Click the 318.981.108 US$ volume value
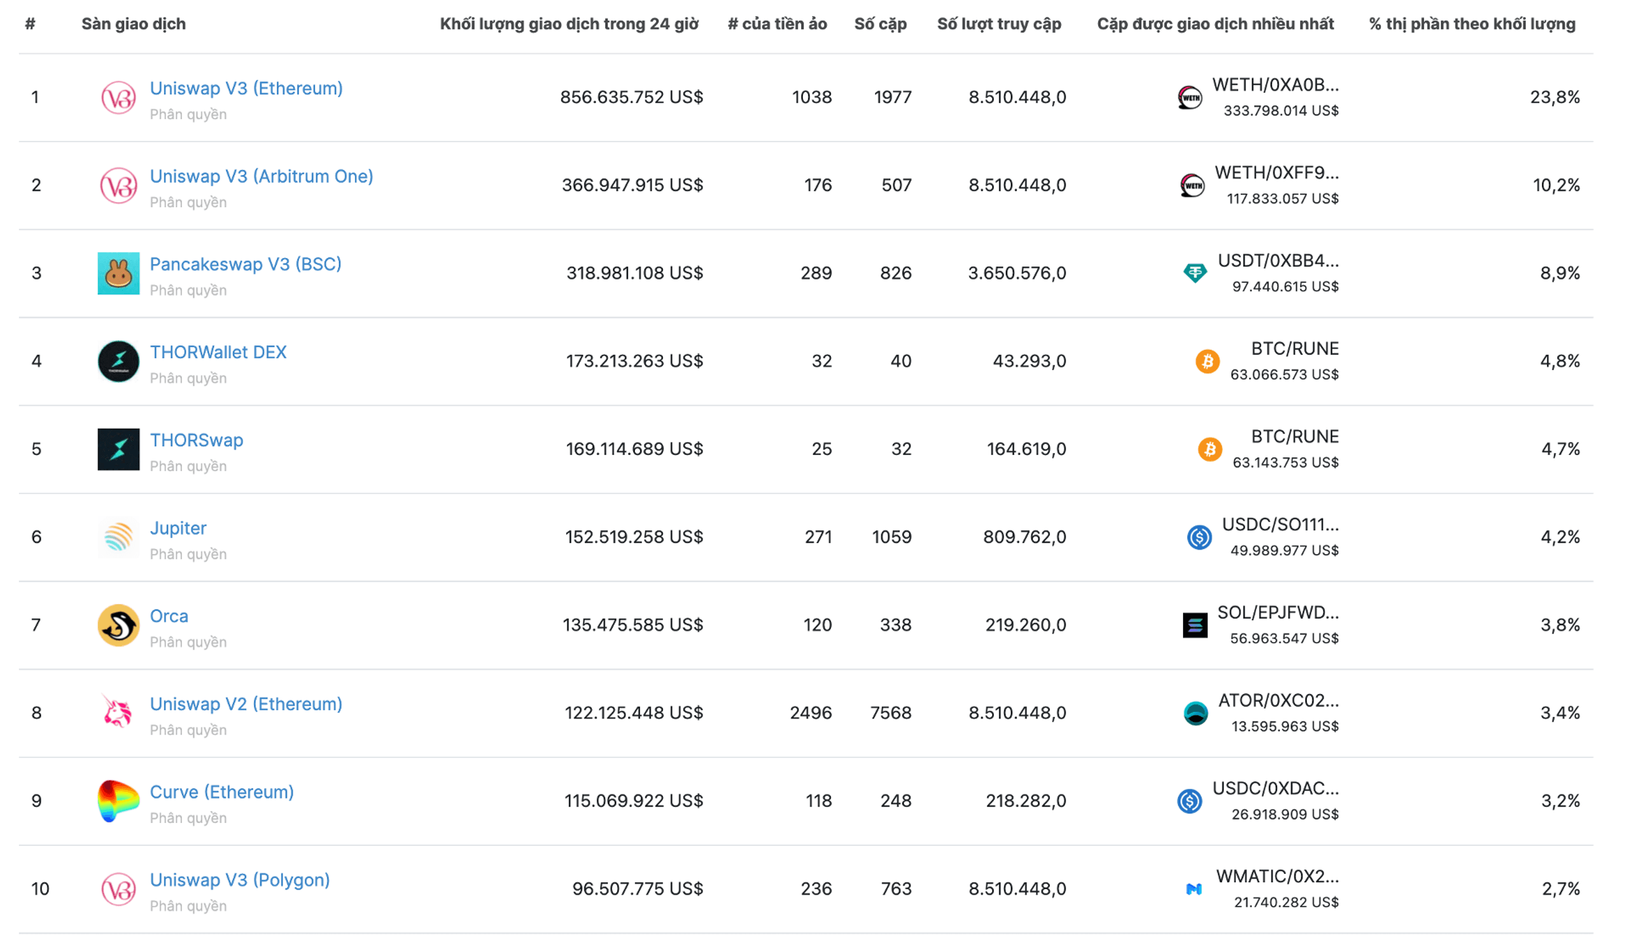Image resolution: width=1629 pixels, height=949 pixels. pyautogui.click(x=636, y=274)
